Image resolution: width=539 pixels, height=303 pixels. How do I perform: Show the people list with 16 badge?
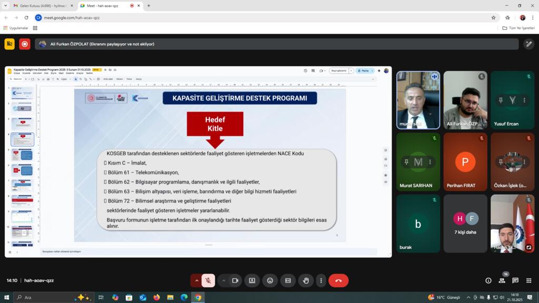[x=502, y=280]
